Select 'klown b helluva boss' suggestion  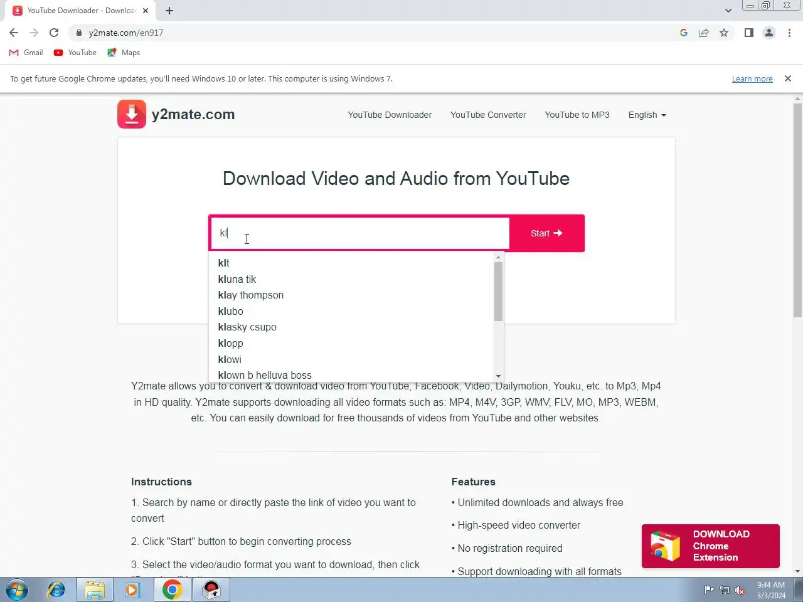click(351, 375)
